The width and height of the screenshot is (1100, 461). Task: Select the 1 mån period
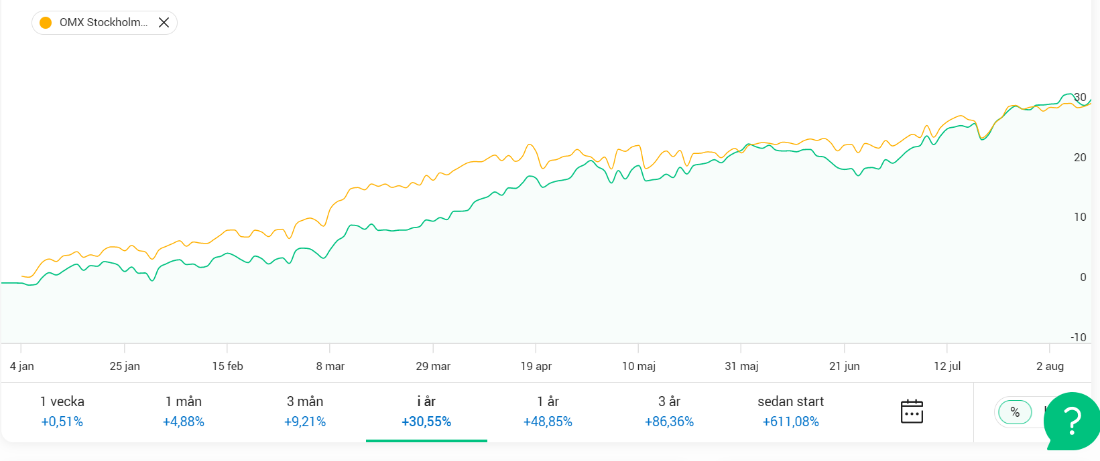click(184, 411)
